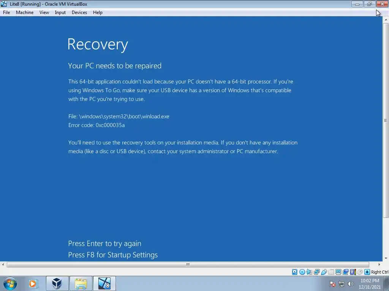Open VirtualBox Manager taskbar icon
The width and height of the screenshot is (389, 291).
tap(57, 283)
